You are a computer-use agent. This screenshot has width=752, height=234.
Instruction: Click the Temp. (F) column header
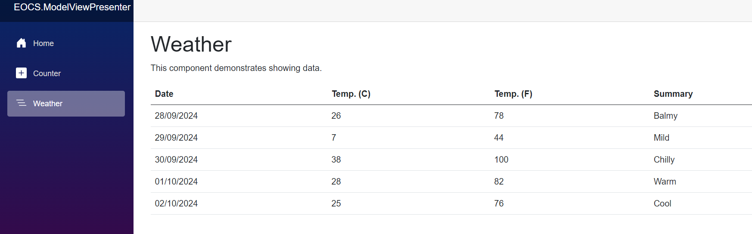(513, 94)
